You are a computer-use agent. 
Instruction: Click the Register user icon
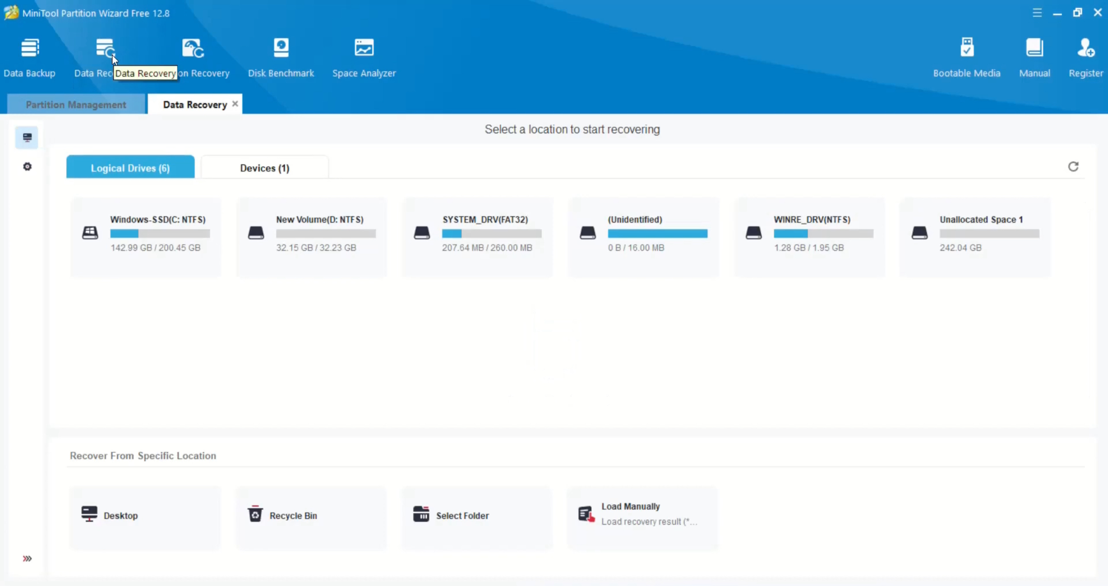(1085, 48)
